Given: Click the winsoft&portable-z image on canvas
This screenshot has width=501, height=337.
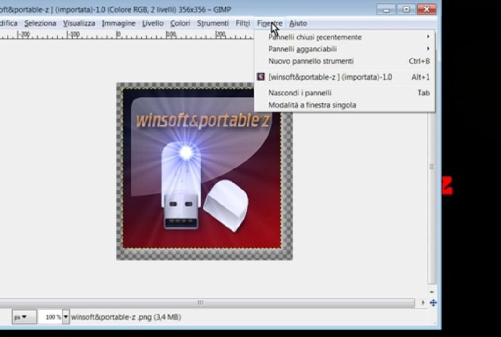Looking at the screenshot, I should coord(204,171).
